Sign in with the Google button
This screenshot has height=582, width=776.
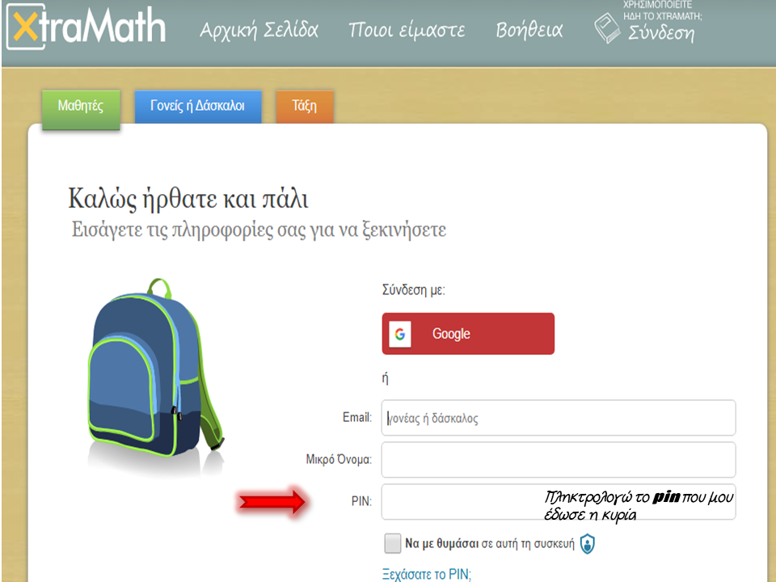coord(468,334)
